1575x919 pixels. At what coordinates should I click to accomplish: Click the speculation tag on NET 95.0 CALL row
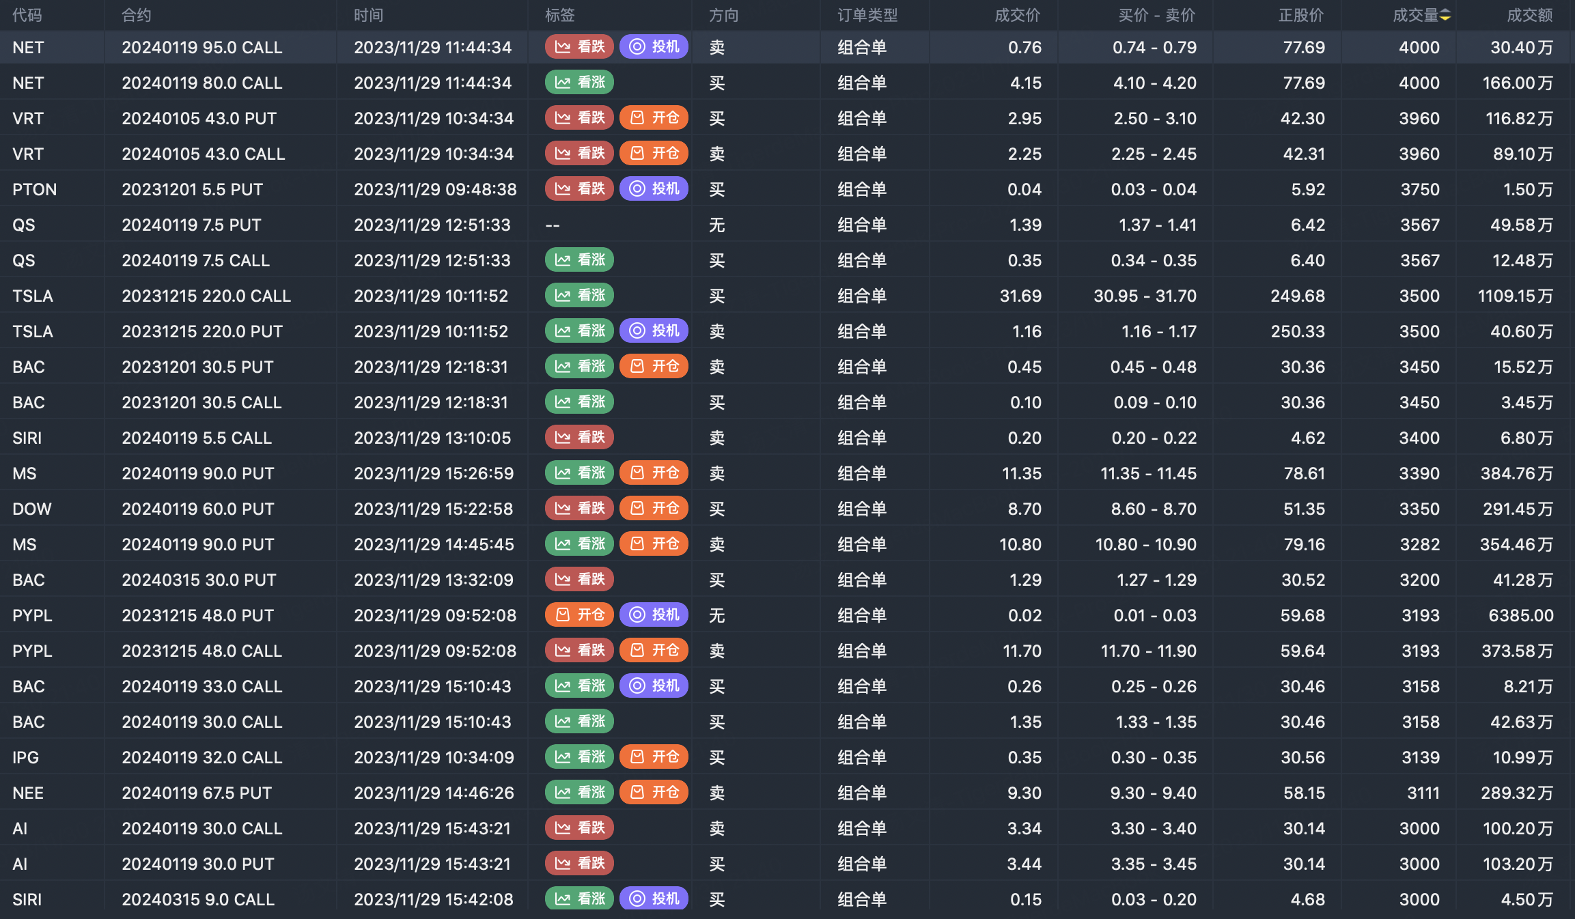[654, 46]
